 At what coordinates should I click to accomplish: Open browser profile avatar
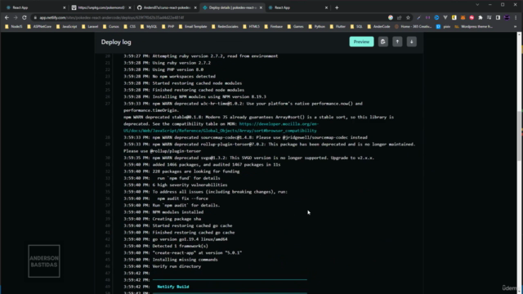tap(507, 17)
